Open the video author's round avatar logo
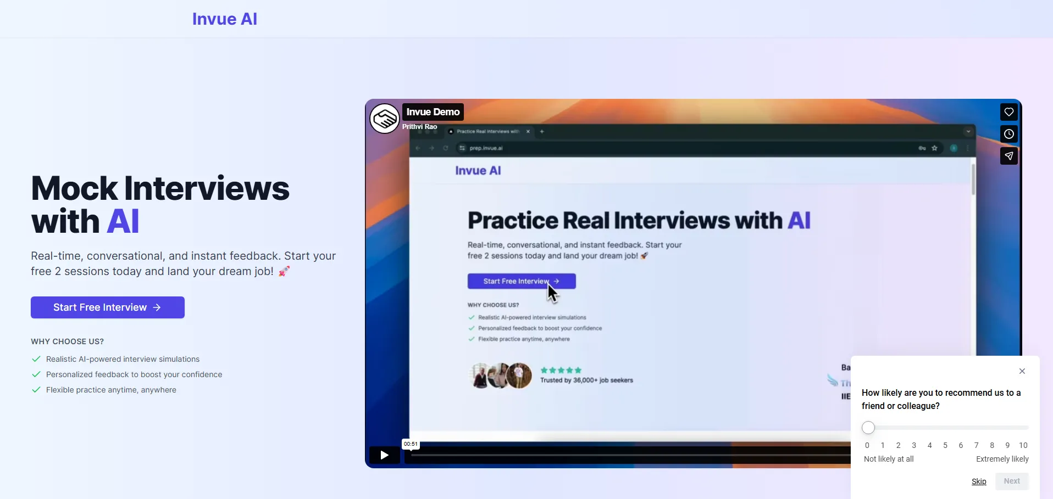This screenshot has width=1053, height=499. pos(384,118)
